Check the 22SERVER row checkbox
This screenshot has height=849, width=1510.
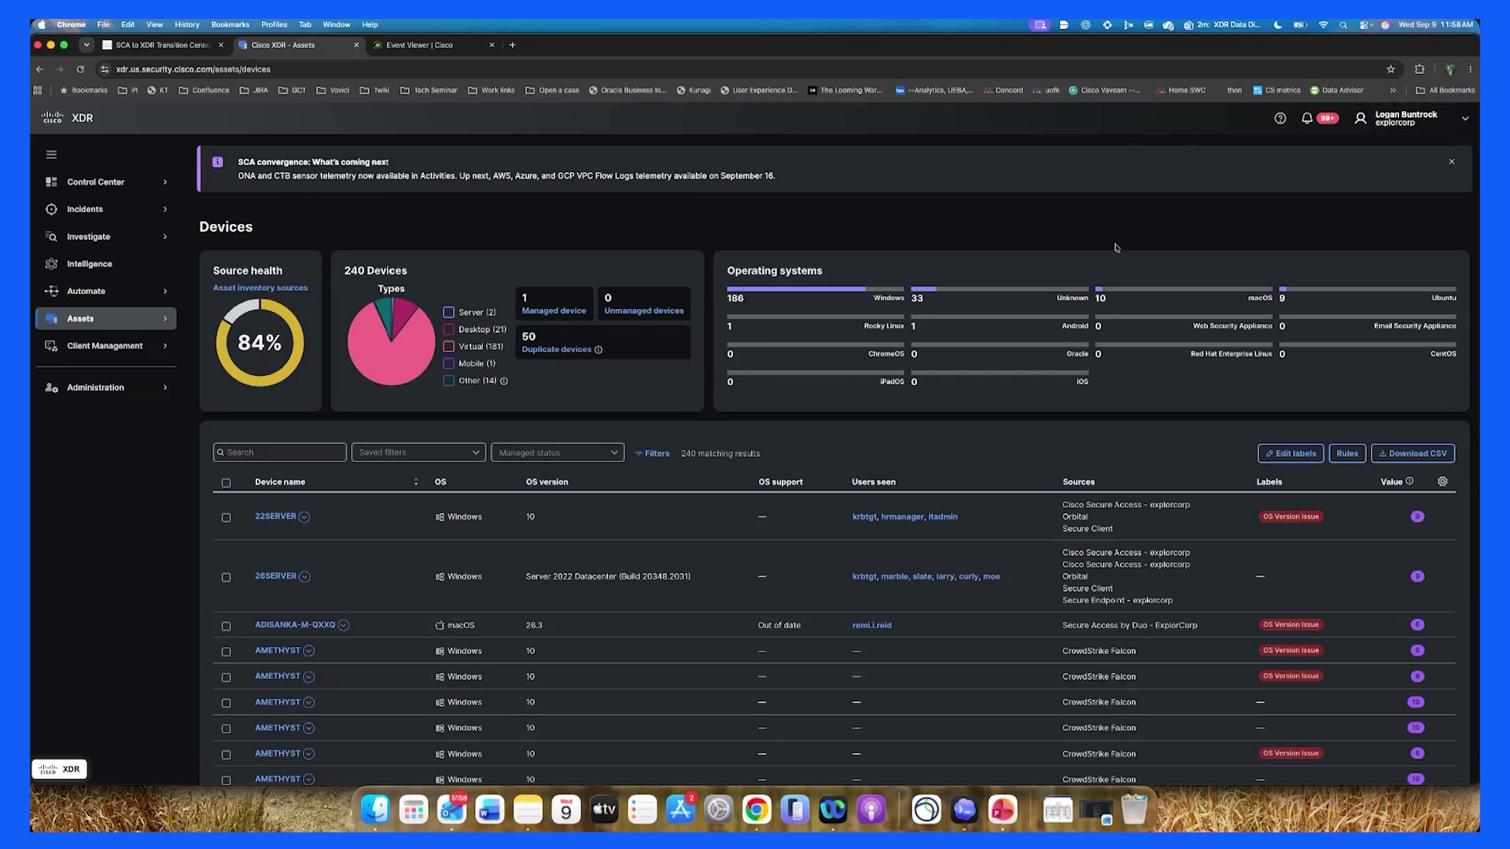click(226, 517)
